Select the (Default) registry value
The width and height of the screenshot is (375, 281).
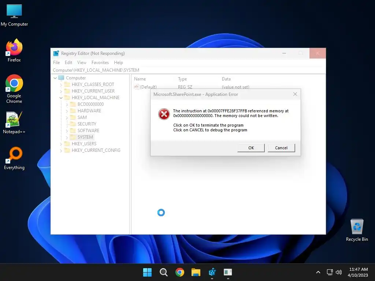[148, 87]
